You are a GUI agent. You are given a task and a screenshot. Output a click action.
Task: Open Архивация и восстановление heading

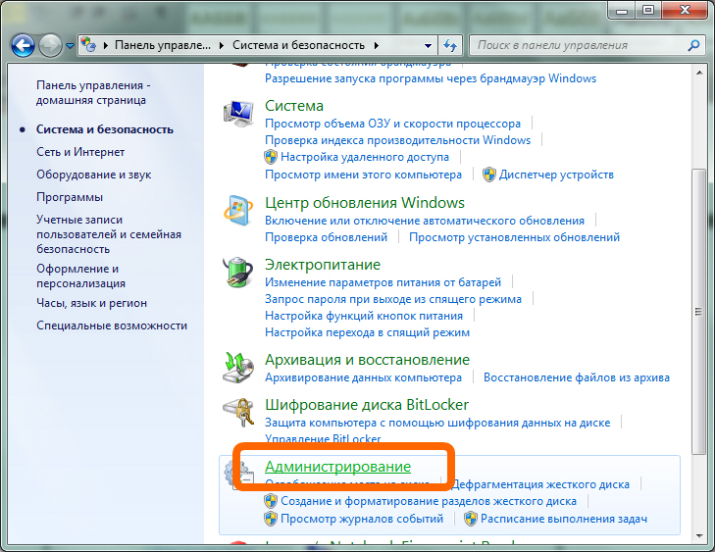367,360
